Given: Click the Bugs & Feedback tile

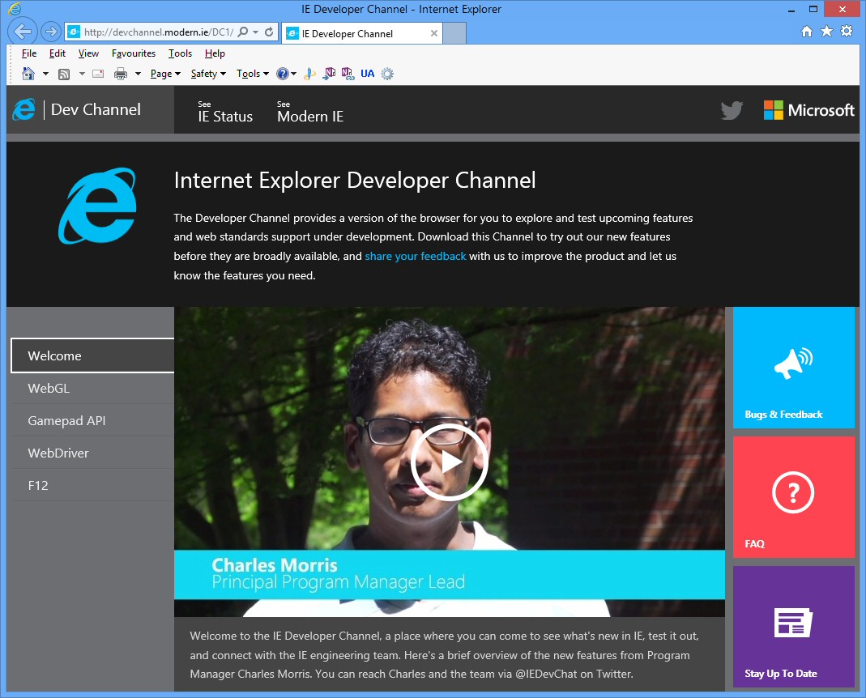Looking at the screenshot, I should click(793, 367).
